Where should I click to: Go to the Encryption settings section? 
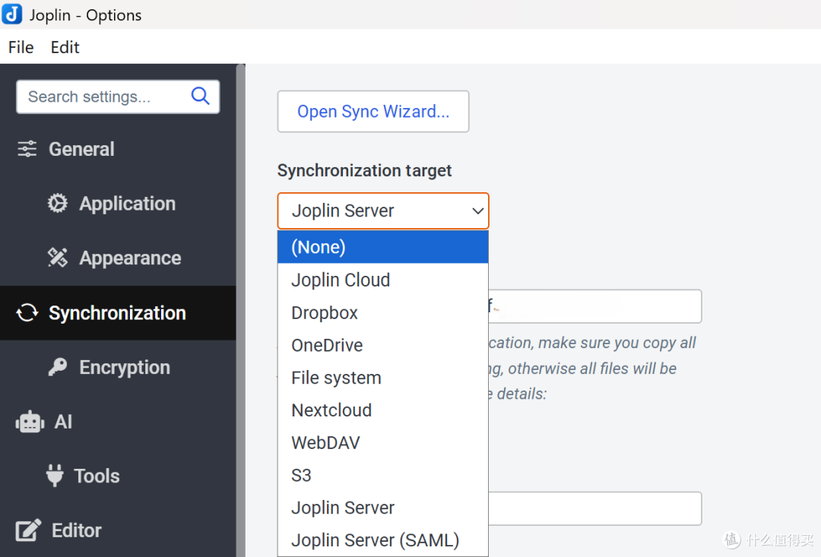click(x=118, y=367)
